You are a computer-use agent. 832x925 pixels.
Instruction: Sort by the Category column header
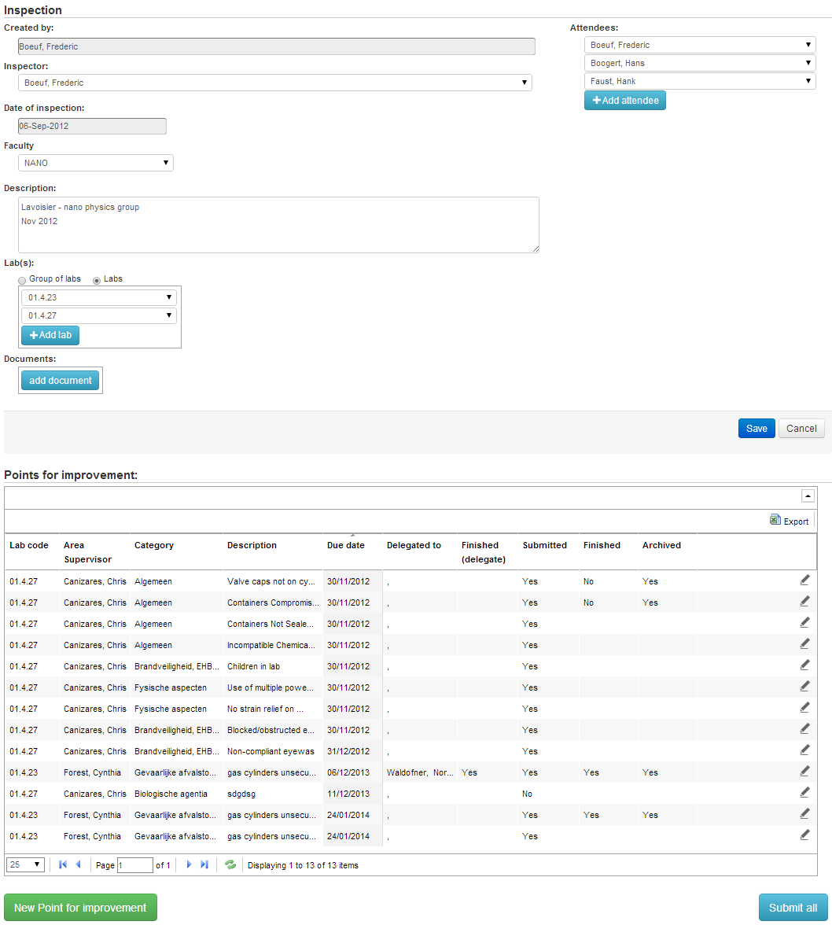coord(154,545)
